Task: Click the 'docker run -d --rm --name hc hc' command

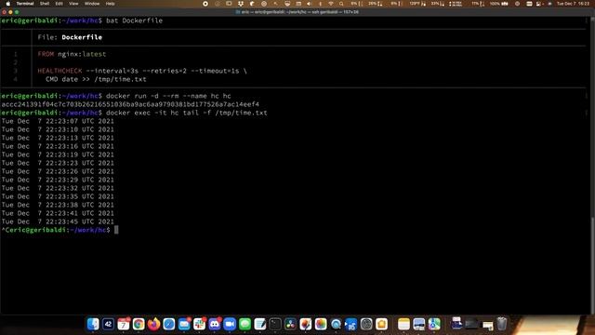Action: 168,96
